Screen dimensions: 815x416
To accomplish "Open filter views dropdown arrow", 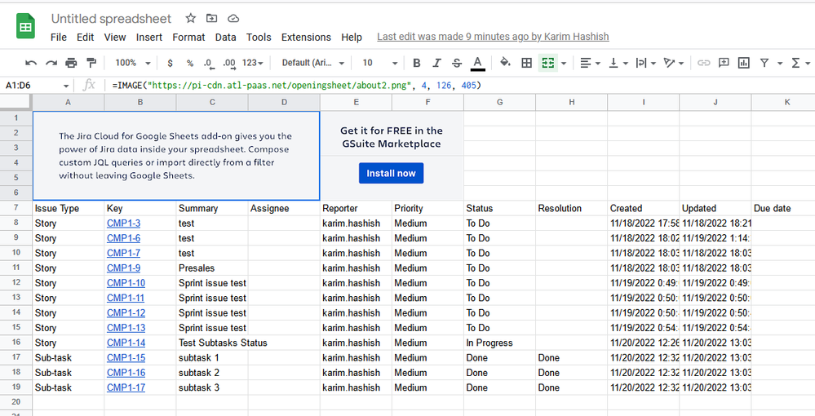I will (x=780, y=64).
